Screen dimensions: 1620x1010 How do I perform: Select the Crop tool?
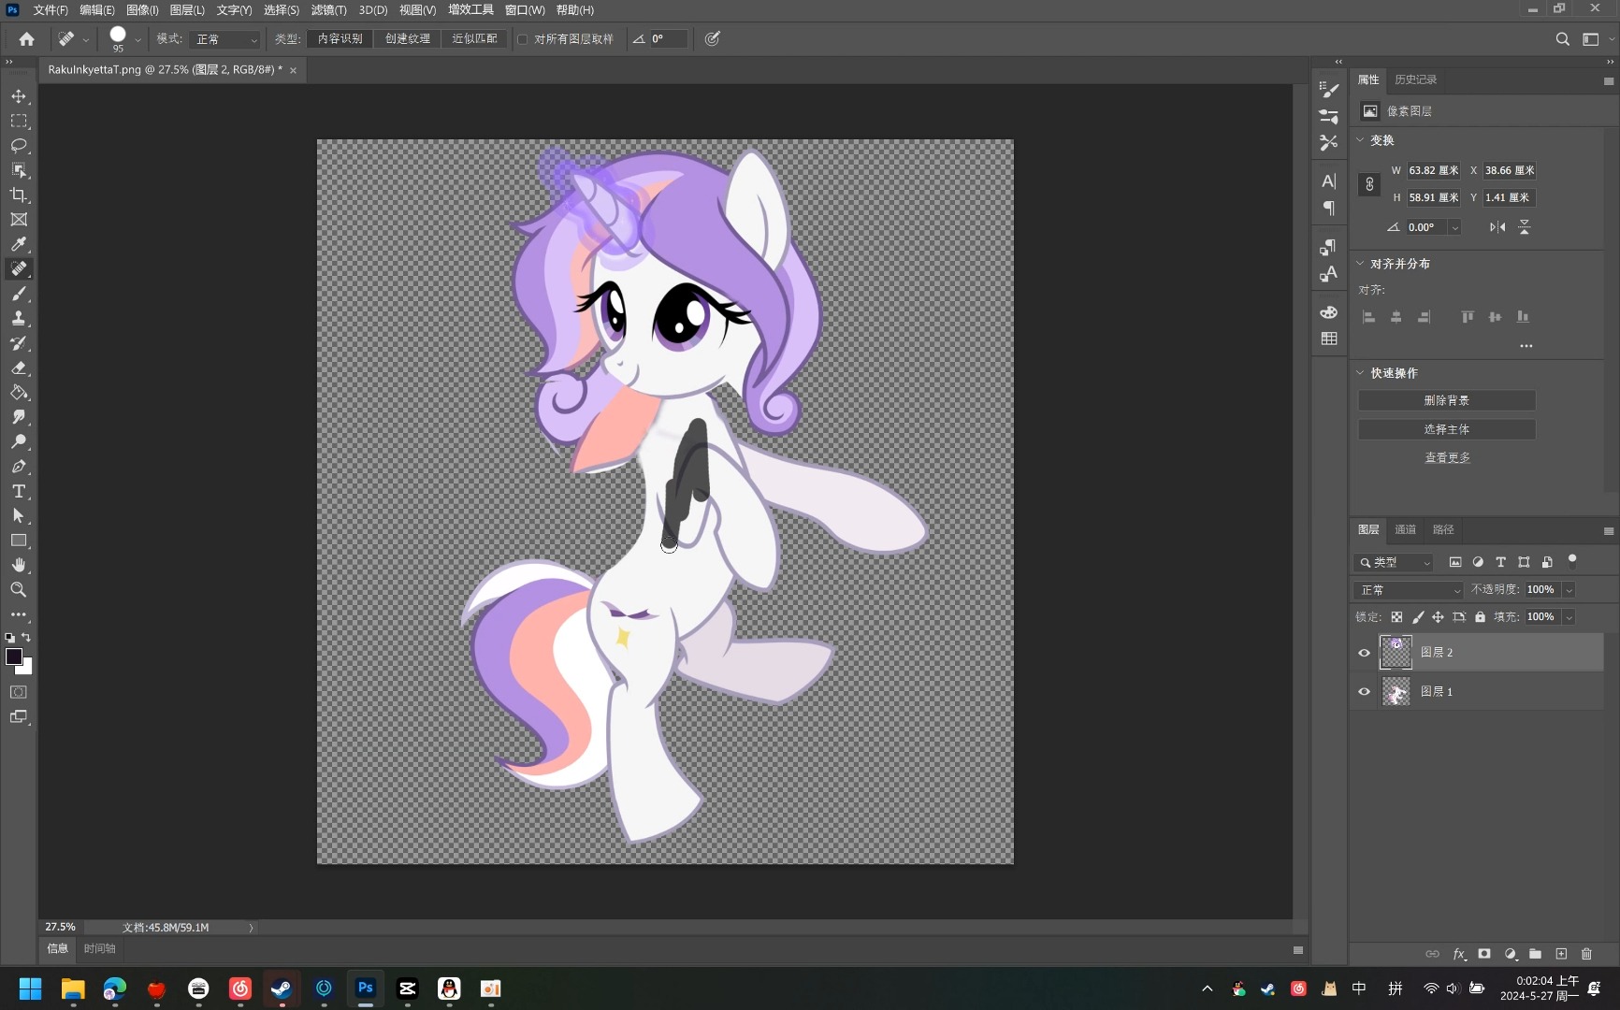[x=19, y=195]
